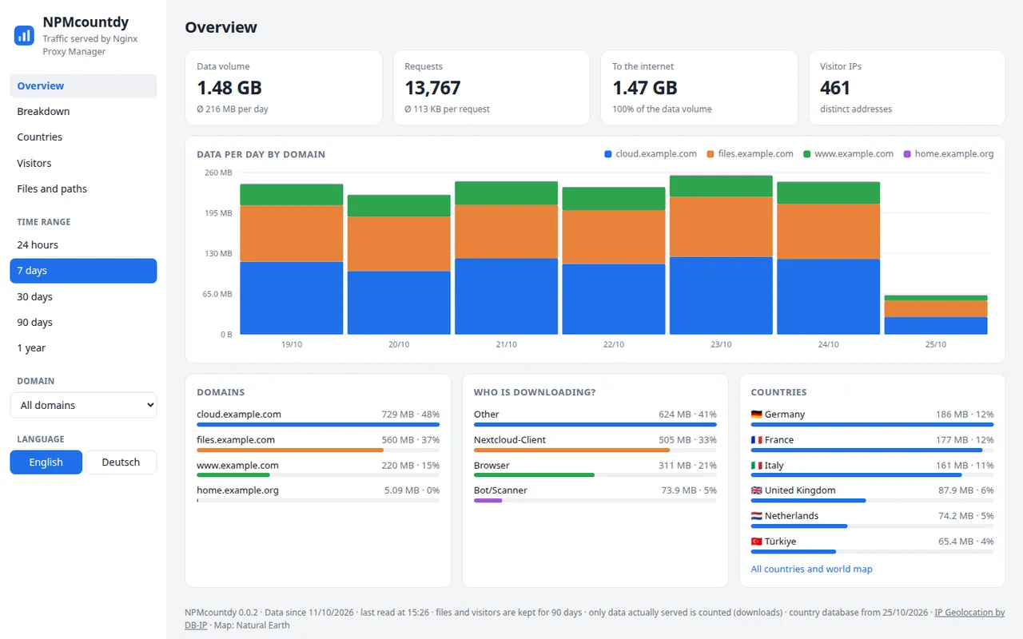
Task: Click the 260 MB axis label
Action: pos(218,173)
